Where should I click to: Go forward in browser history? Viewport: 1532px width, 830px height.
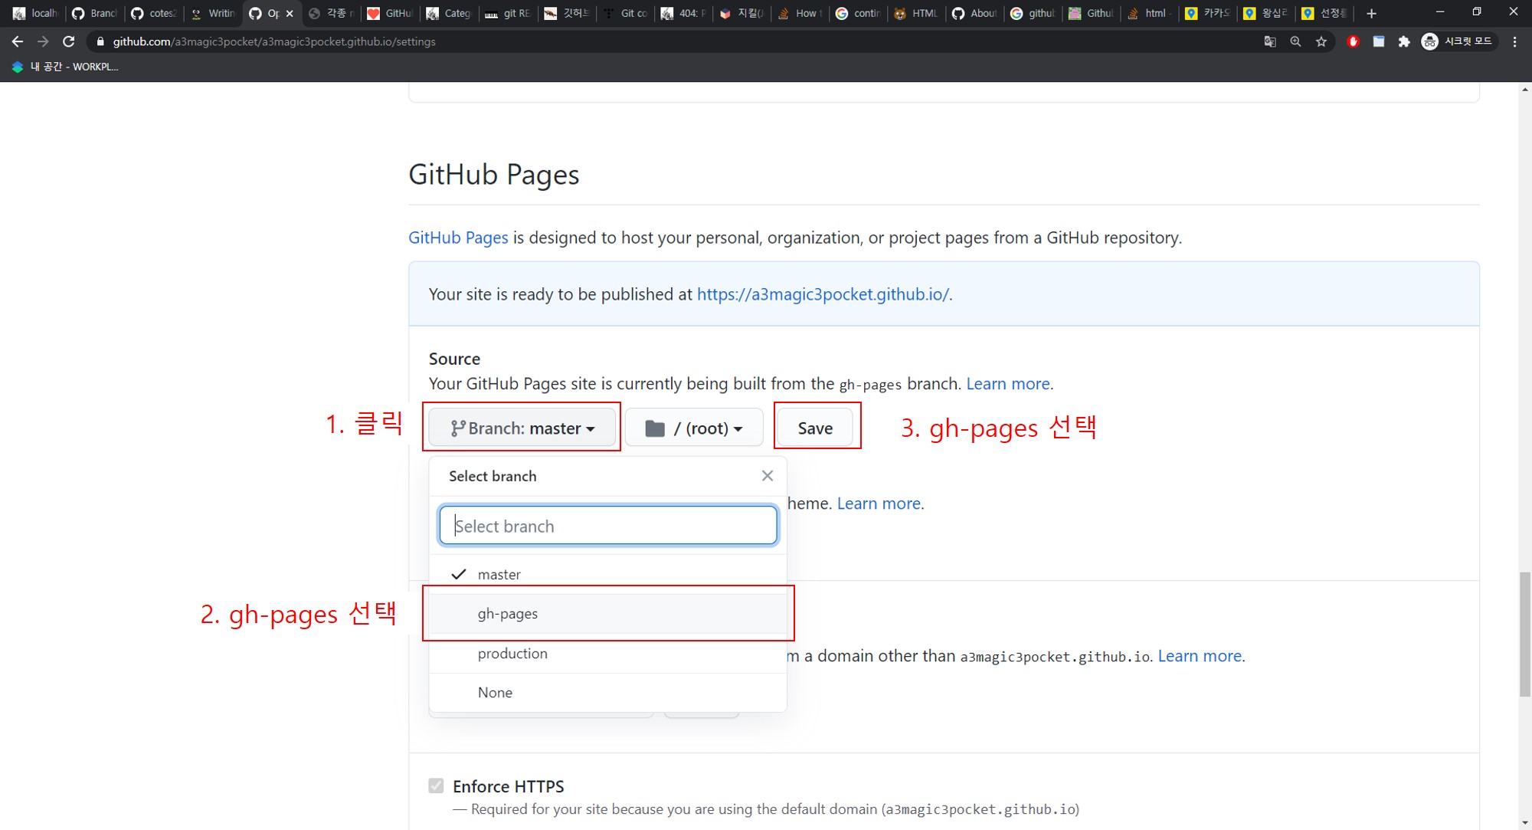tap(43, 41)
